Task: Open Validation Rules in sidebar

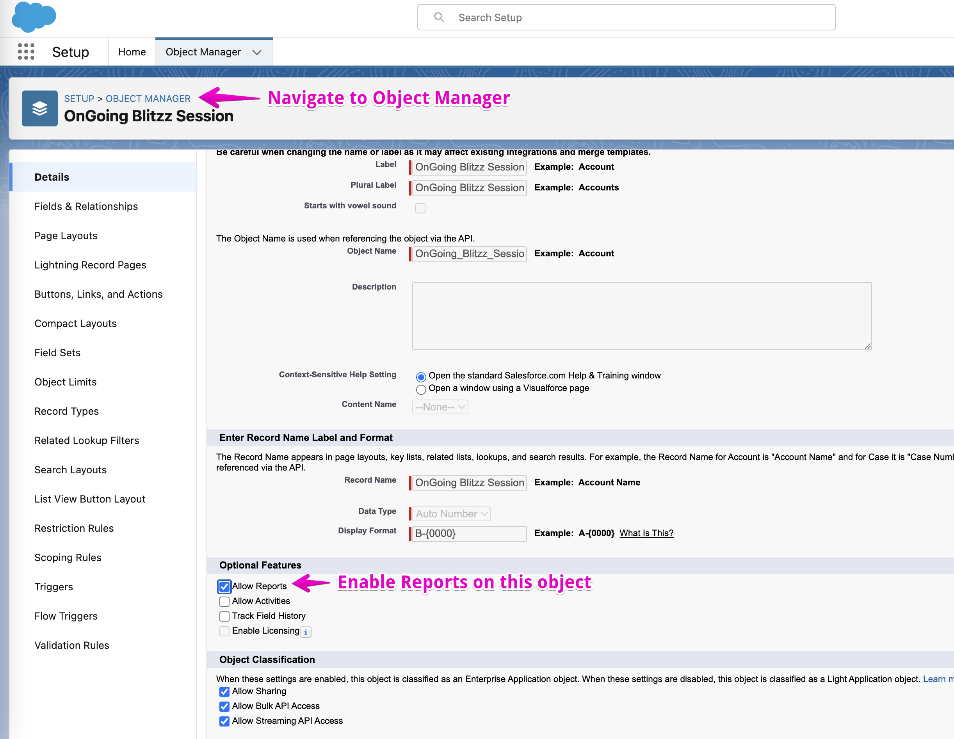Action: pos(72,645)
